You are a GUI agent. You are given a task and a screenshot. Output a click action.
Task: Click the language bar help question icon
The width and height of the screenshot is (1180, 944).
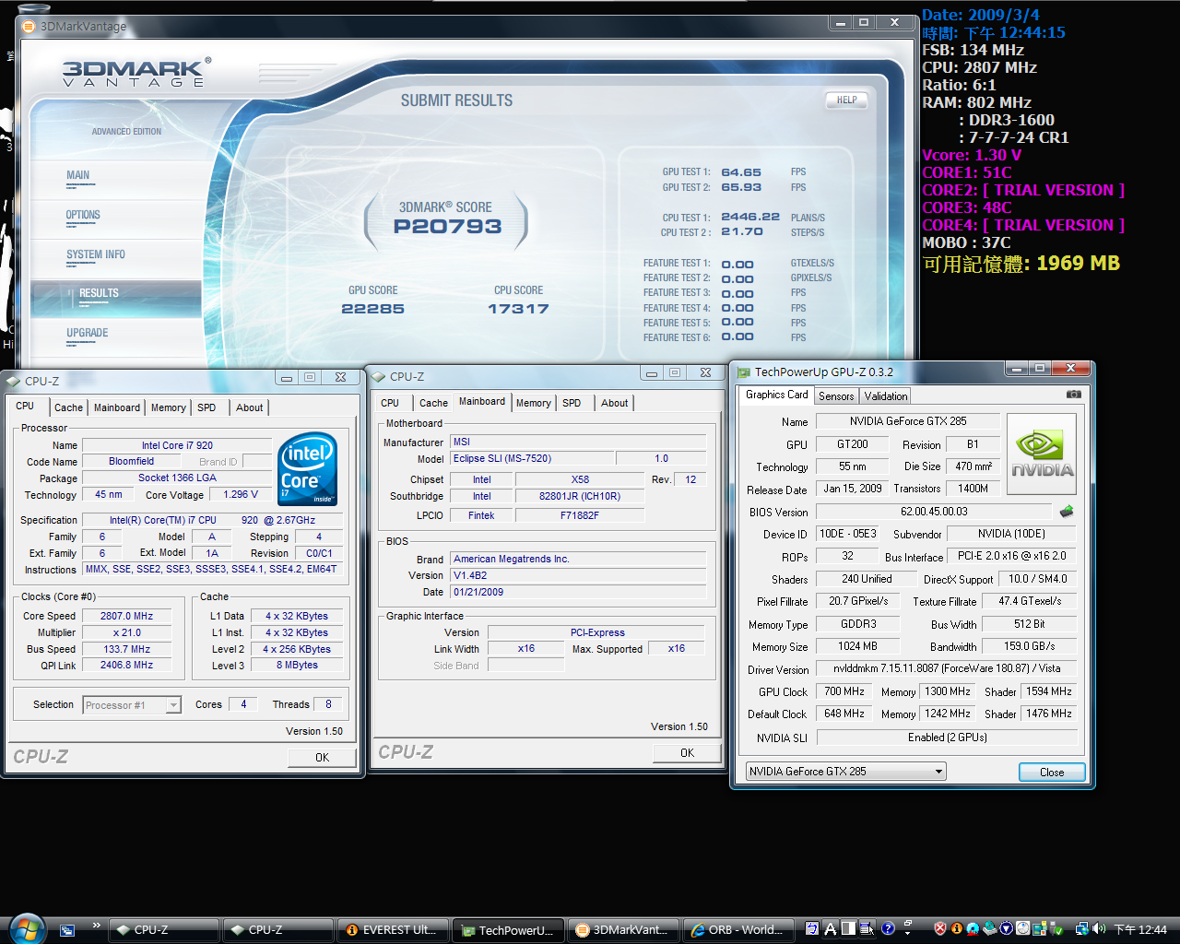(x=888, y=929)
